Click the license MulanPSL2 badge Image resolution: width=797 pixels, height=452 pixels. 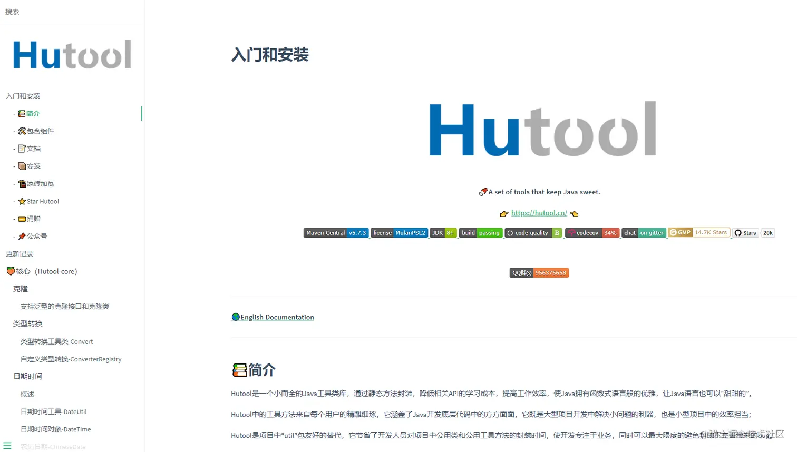(399, 233)
